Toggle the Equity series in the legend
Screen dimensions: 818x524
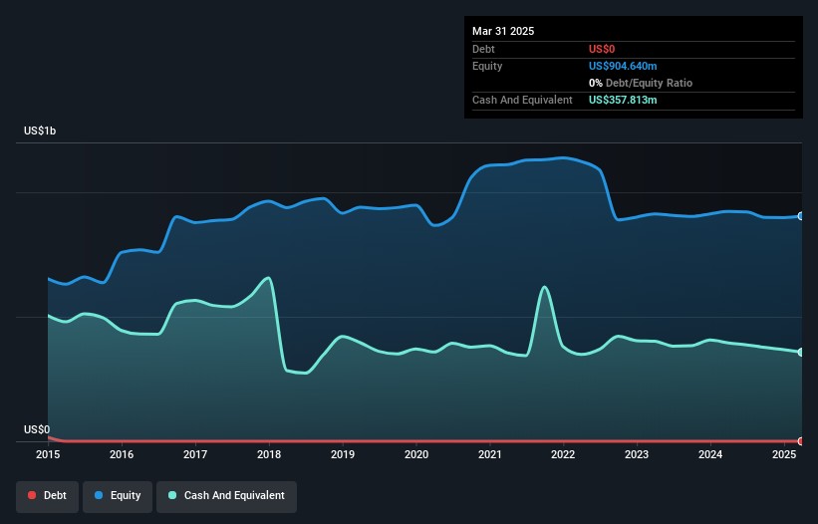pos(117,496)
